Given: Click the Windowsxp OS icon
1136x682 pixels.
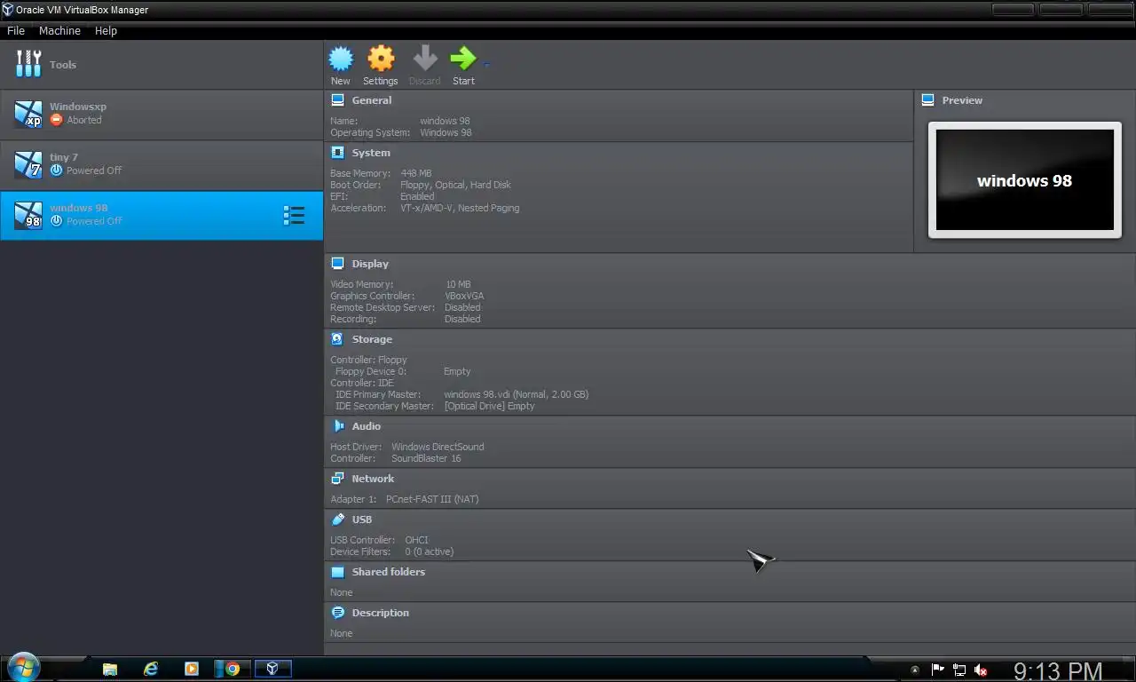Looking at the screenshot, I should [x=28, y=114].
